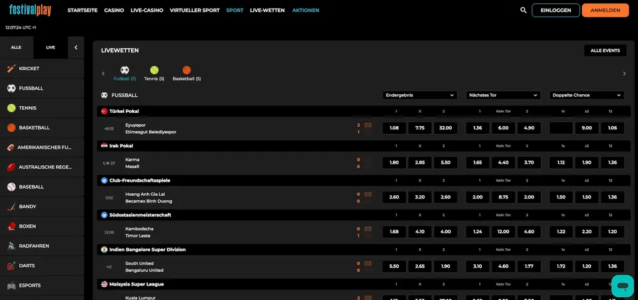Open the Kambodscha vs Timor Leste match
Screen dimensions: 638x300
pyautogui.click(x=140, y=232)
